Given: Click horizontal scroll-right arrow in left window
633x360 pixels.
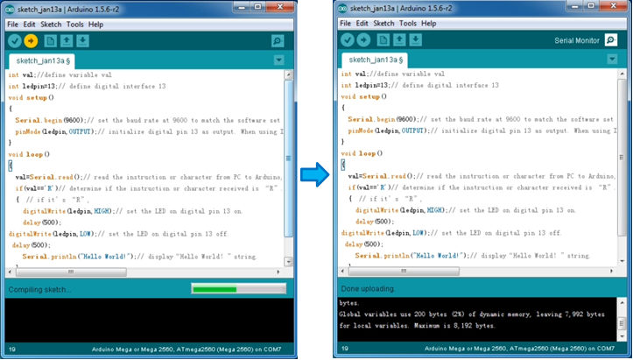Looking at the screenshot, I should click(278, 272).
